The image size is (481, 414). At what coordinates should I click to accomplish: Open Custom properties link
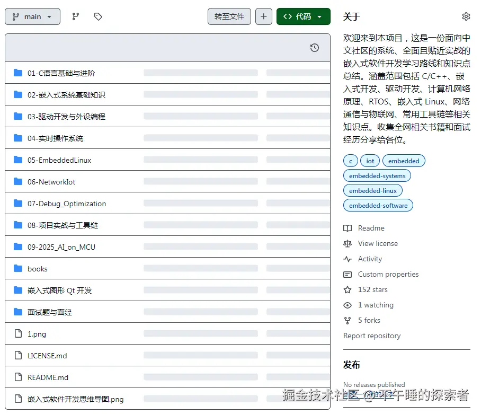388,275
